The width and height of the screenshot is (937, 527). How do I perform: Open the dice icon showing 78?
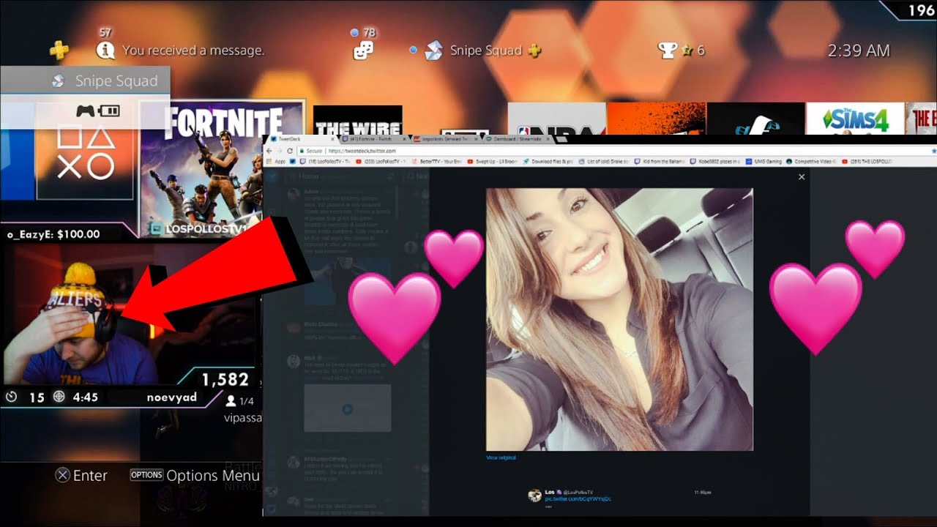(x=363, y=51)
